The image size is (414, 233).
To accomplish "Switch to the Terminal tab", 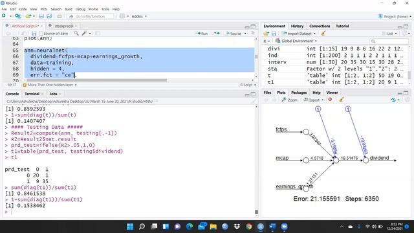I will 32,94.
